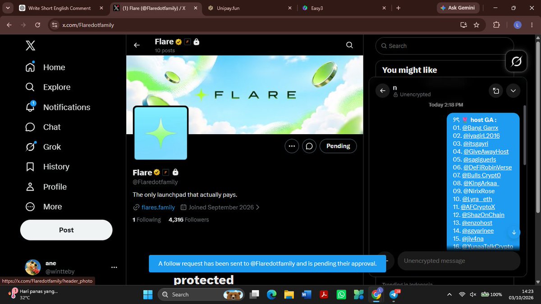Open Profile in the sidebar
This screenshot has width=541, height=304.
[x=46, y=186]
